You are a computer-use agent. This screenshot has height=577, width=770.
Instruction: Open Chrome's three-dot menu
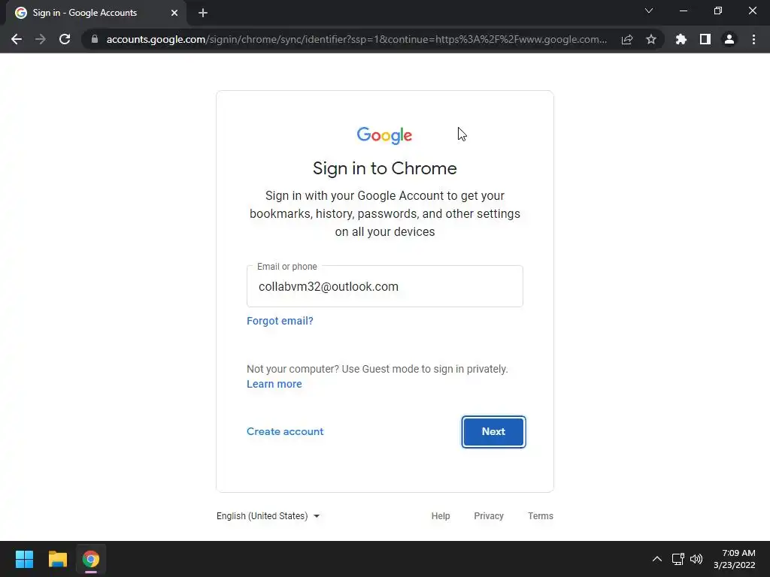point(753,39)
